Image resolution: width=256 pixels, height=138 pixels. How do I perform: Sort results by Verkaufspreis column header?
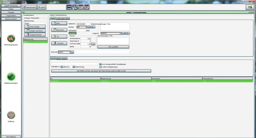[228, 79]
